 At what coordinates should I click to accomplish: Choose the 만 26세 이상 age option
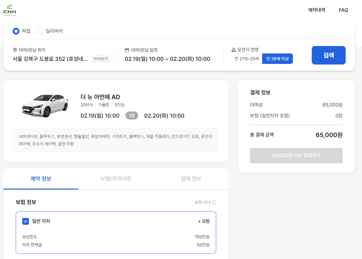point(278,59)
